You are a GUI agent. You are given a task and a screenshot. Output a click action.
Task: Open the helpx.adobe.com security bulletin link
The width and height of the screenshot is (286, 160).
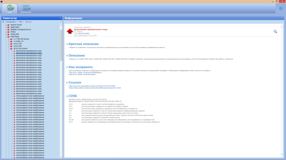[x=95, y=88]
